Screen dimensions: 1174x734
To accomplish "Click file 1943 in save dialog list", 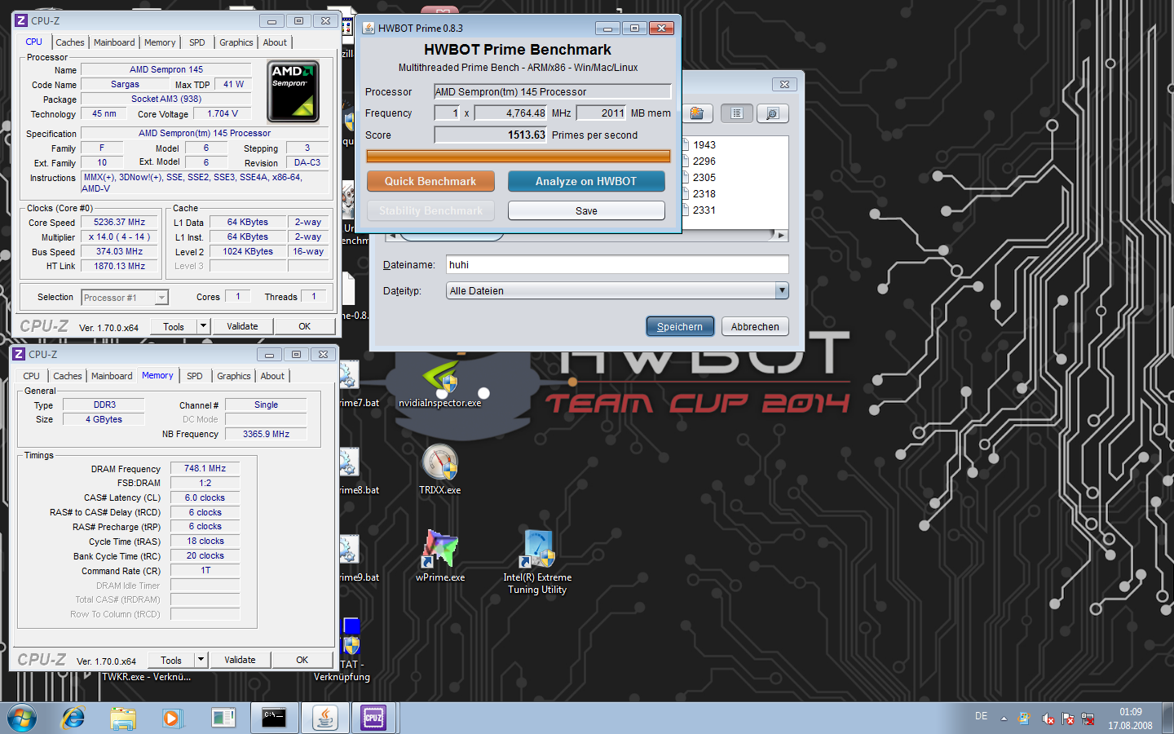I will (704, 145).
